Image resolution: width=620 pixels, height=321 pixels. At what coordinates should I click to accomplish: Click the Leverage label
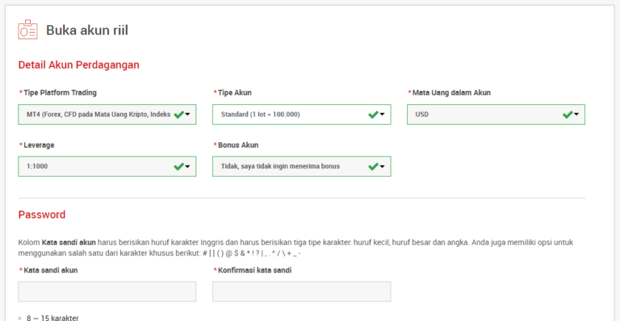[x=39, y=145]
